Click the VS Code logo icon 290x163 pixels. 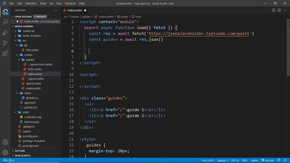[4, 3]
